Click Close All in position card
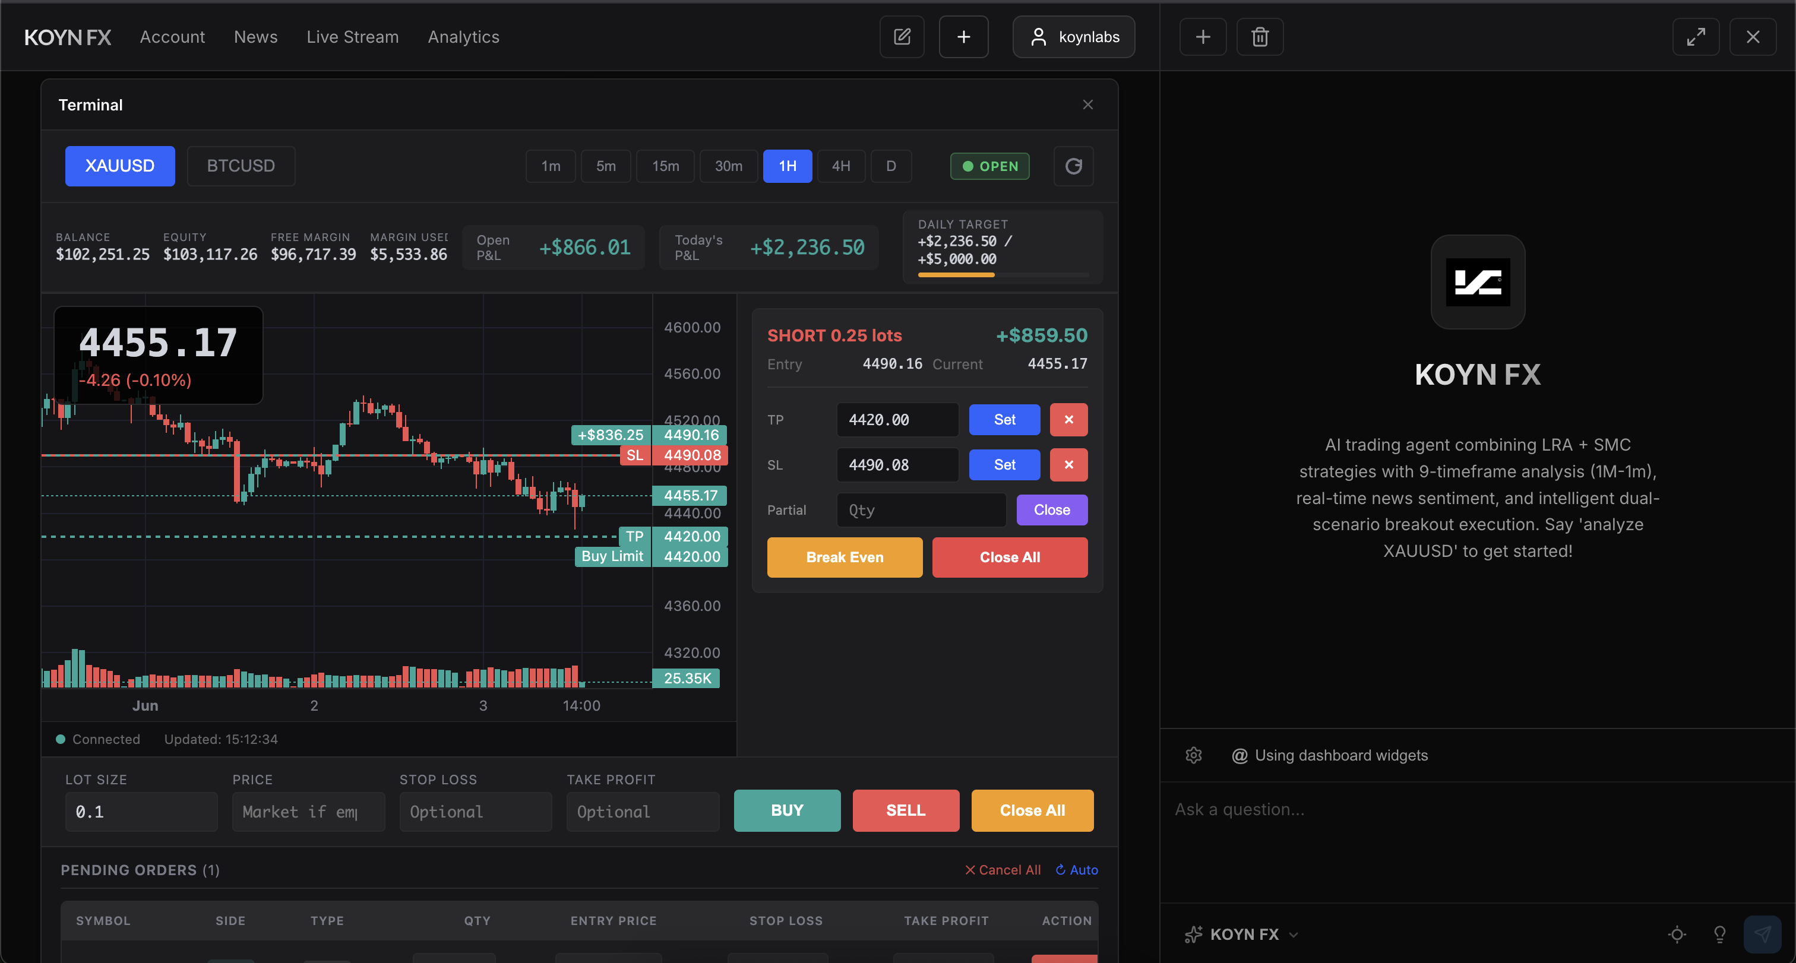Viewport: 1796px width, 963px height. click(1010, 557)
